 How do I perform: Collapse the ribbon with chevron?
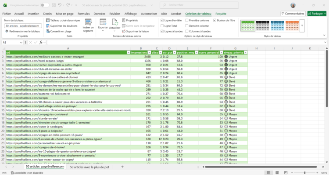click(324, 35)
